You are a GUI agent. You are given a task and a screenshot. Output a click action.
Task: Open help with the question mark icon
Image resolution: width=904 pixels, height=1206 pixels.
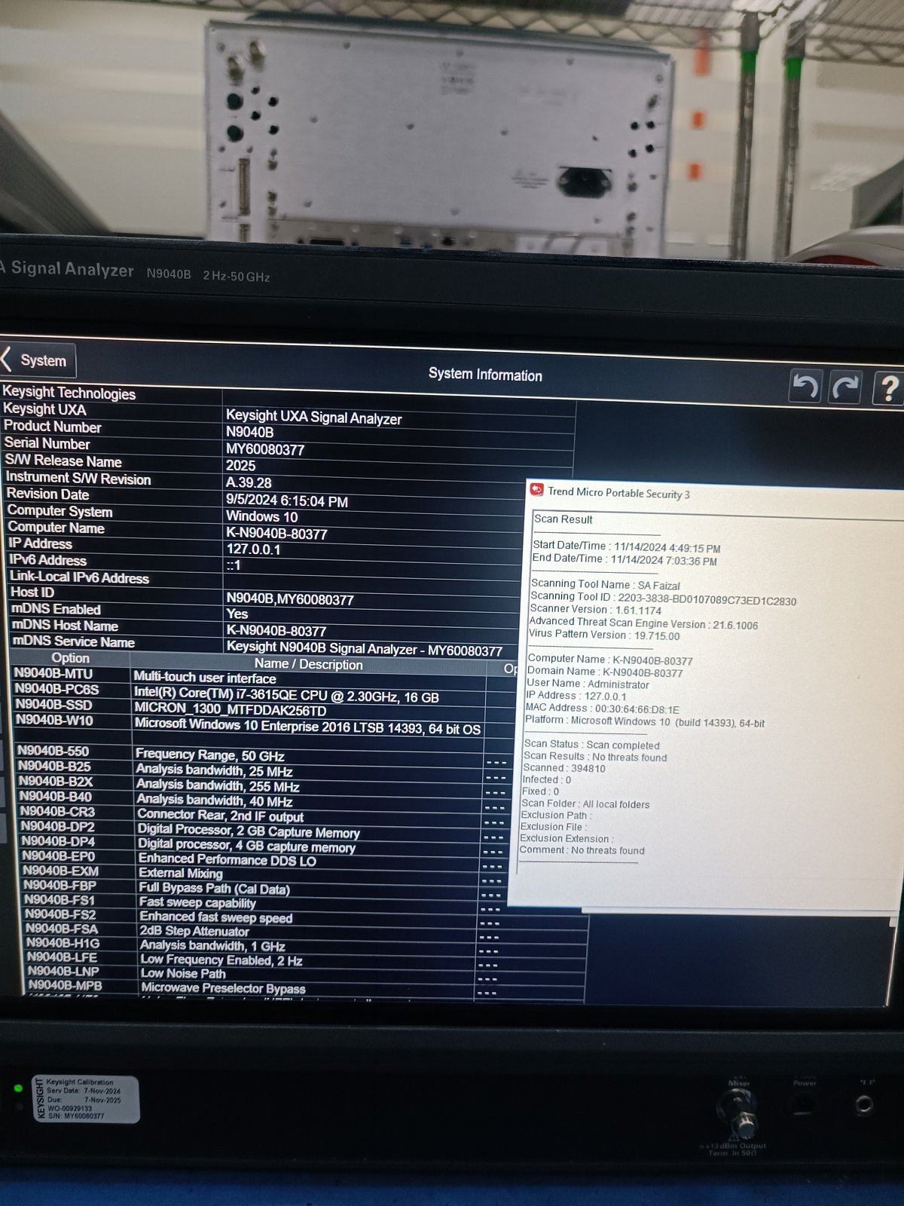coord(887,388)
